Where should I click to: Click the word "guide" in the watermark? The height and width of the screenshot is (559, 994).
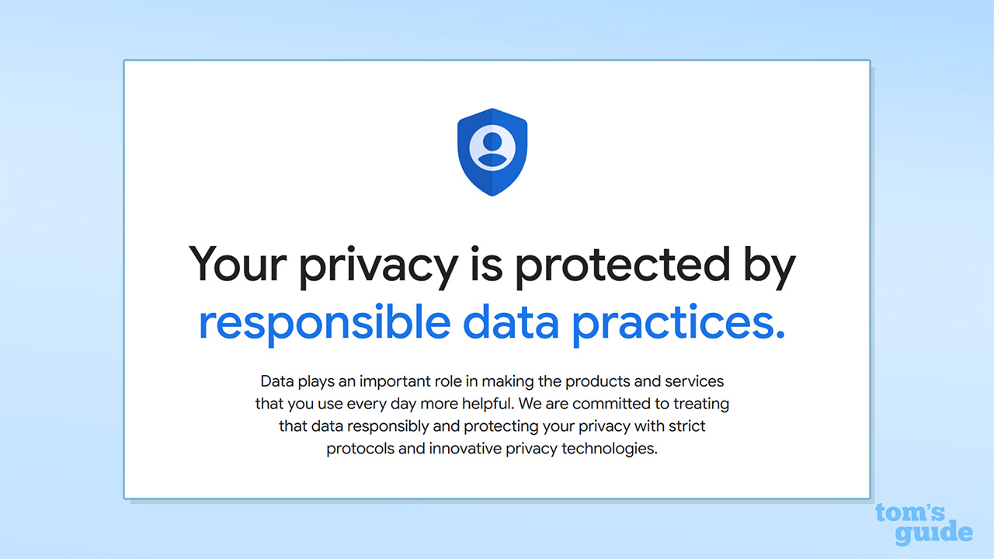point(933,533)
